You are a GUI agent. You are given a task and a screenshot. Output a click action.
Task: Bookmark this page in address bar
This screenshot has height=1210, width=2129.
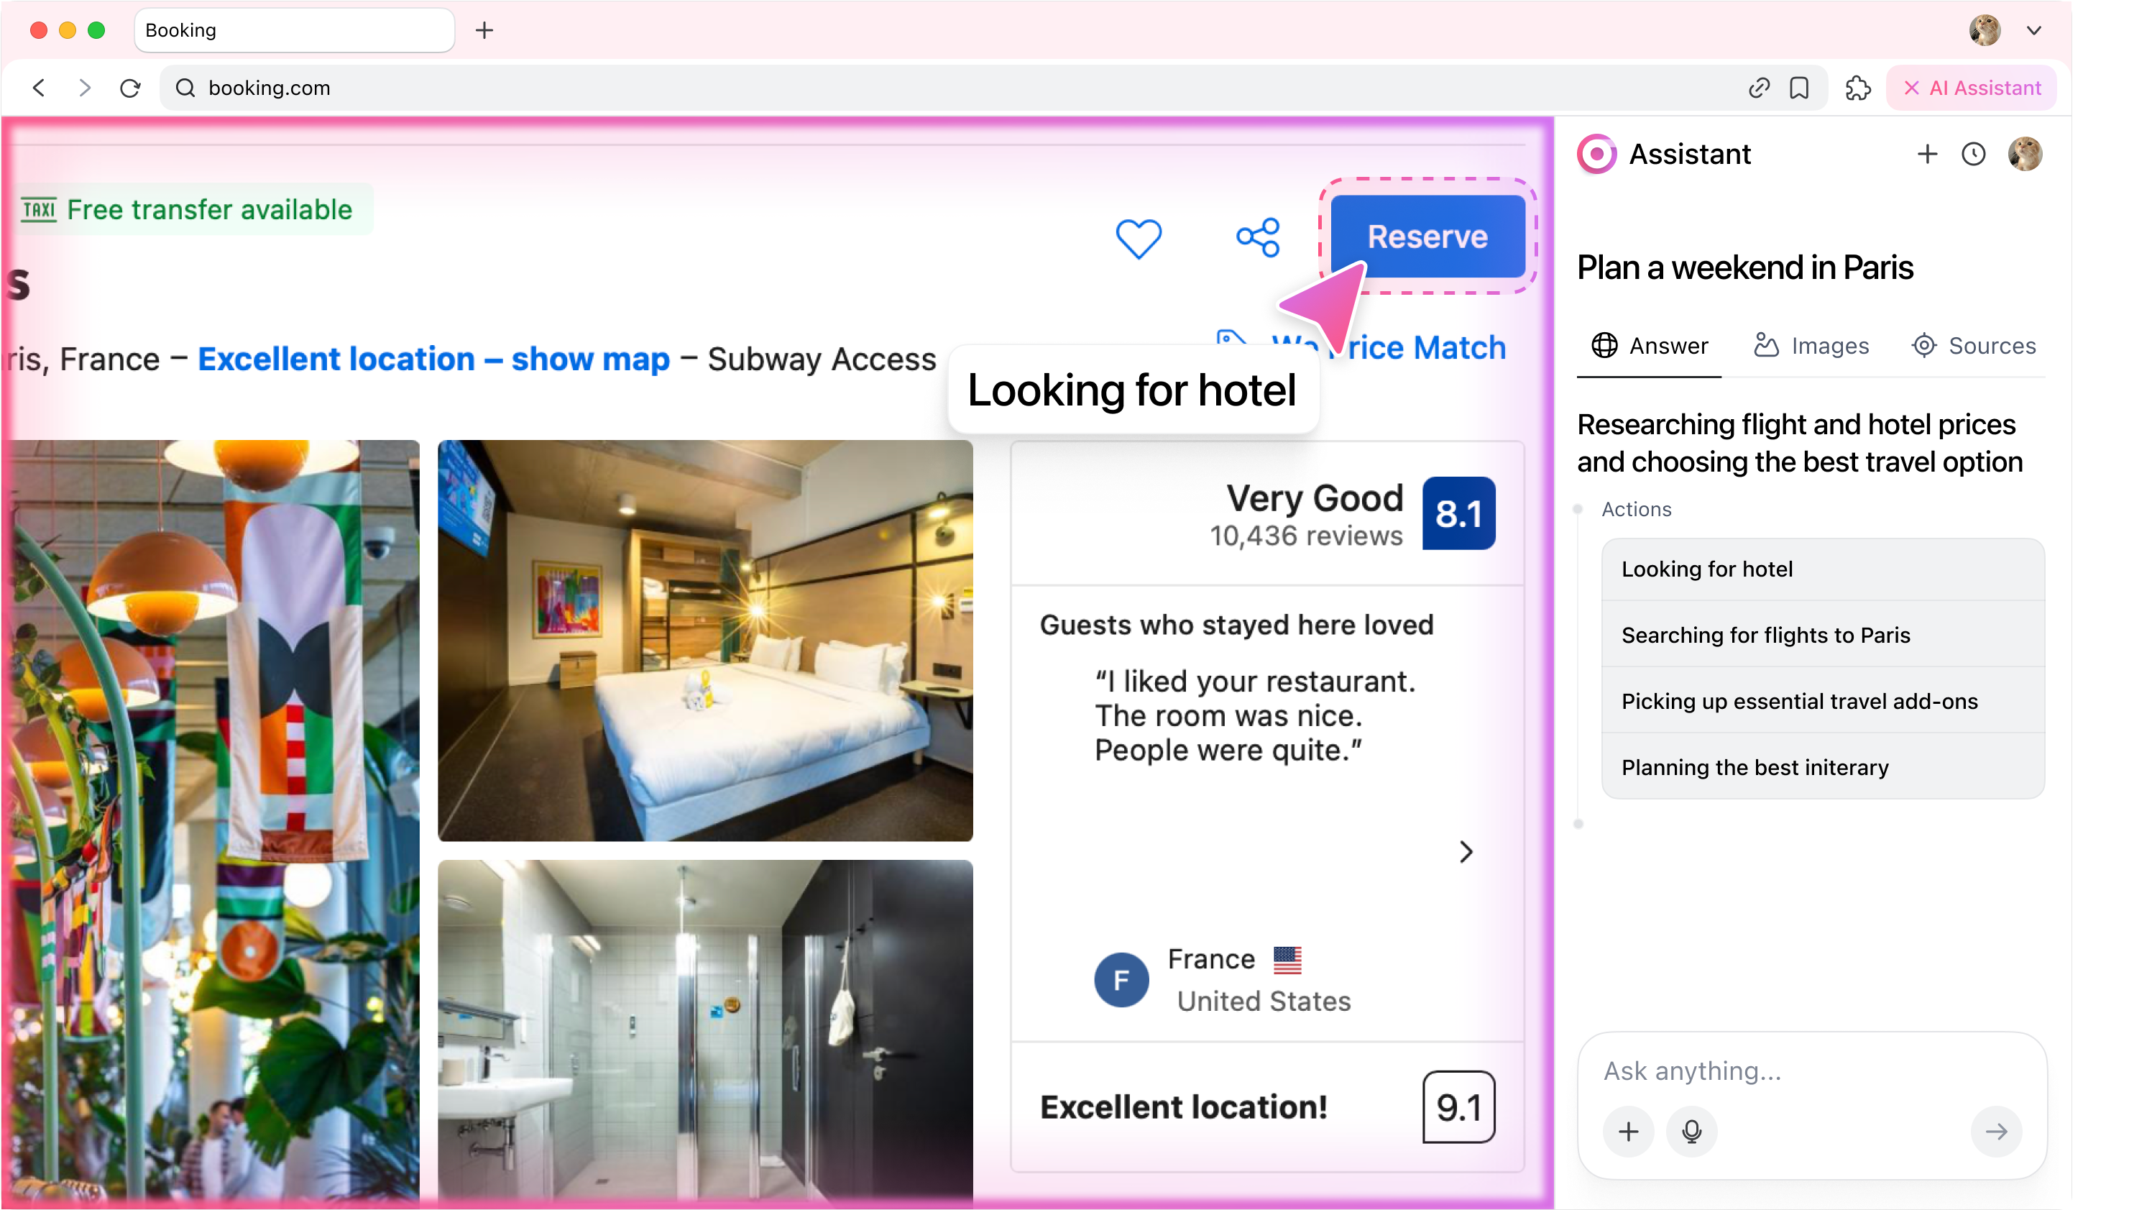point(1799,88)
